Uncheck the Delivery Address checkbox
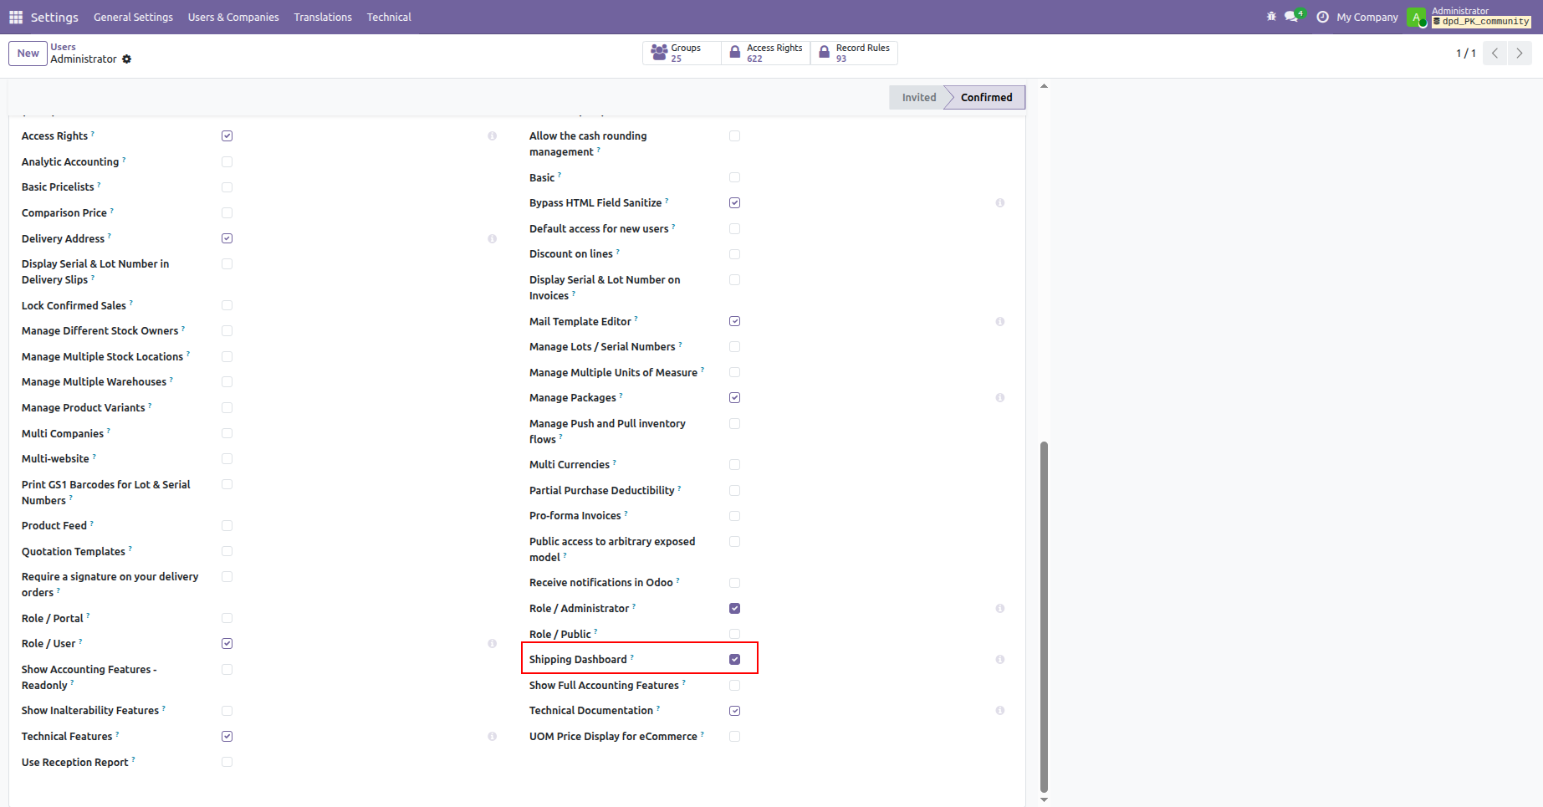This screenshot has height=807, width=1543. (227, 238)
